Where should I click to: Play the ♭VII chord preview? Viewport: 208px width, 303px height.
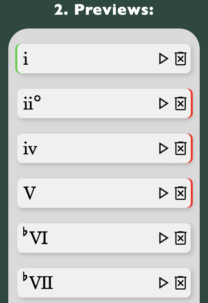(x=163, y=283)
